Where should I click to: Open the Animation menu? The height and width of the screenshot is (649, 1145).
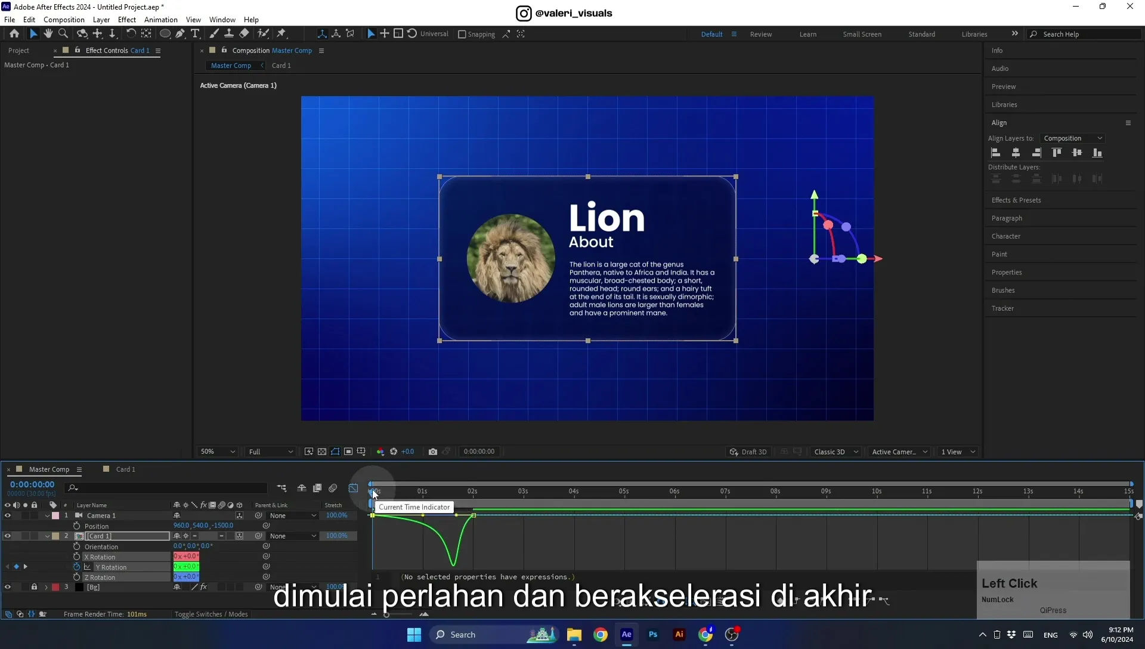point(160,20)
